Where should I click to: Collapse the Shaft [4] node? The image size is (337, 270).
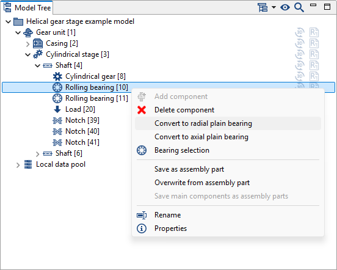tap(38, 65)
